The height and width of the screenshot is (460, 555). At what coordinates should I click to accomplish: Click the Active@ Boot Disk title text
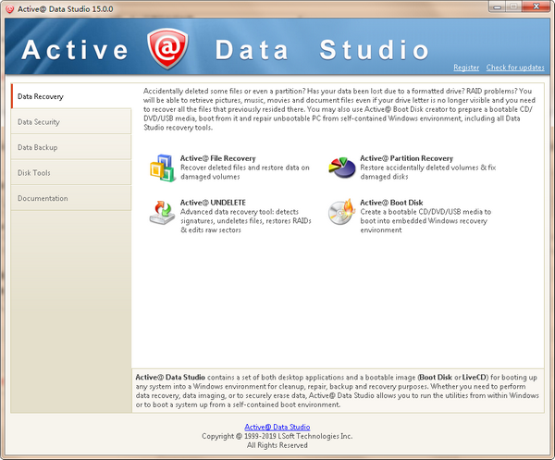[391, 203]
